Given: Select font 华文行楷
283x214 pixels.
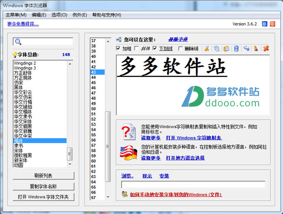Looking at the screenshot, I should pos(23,102).
